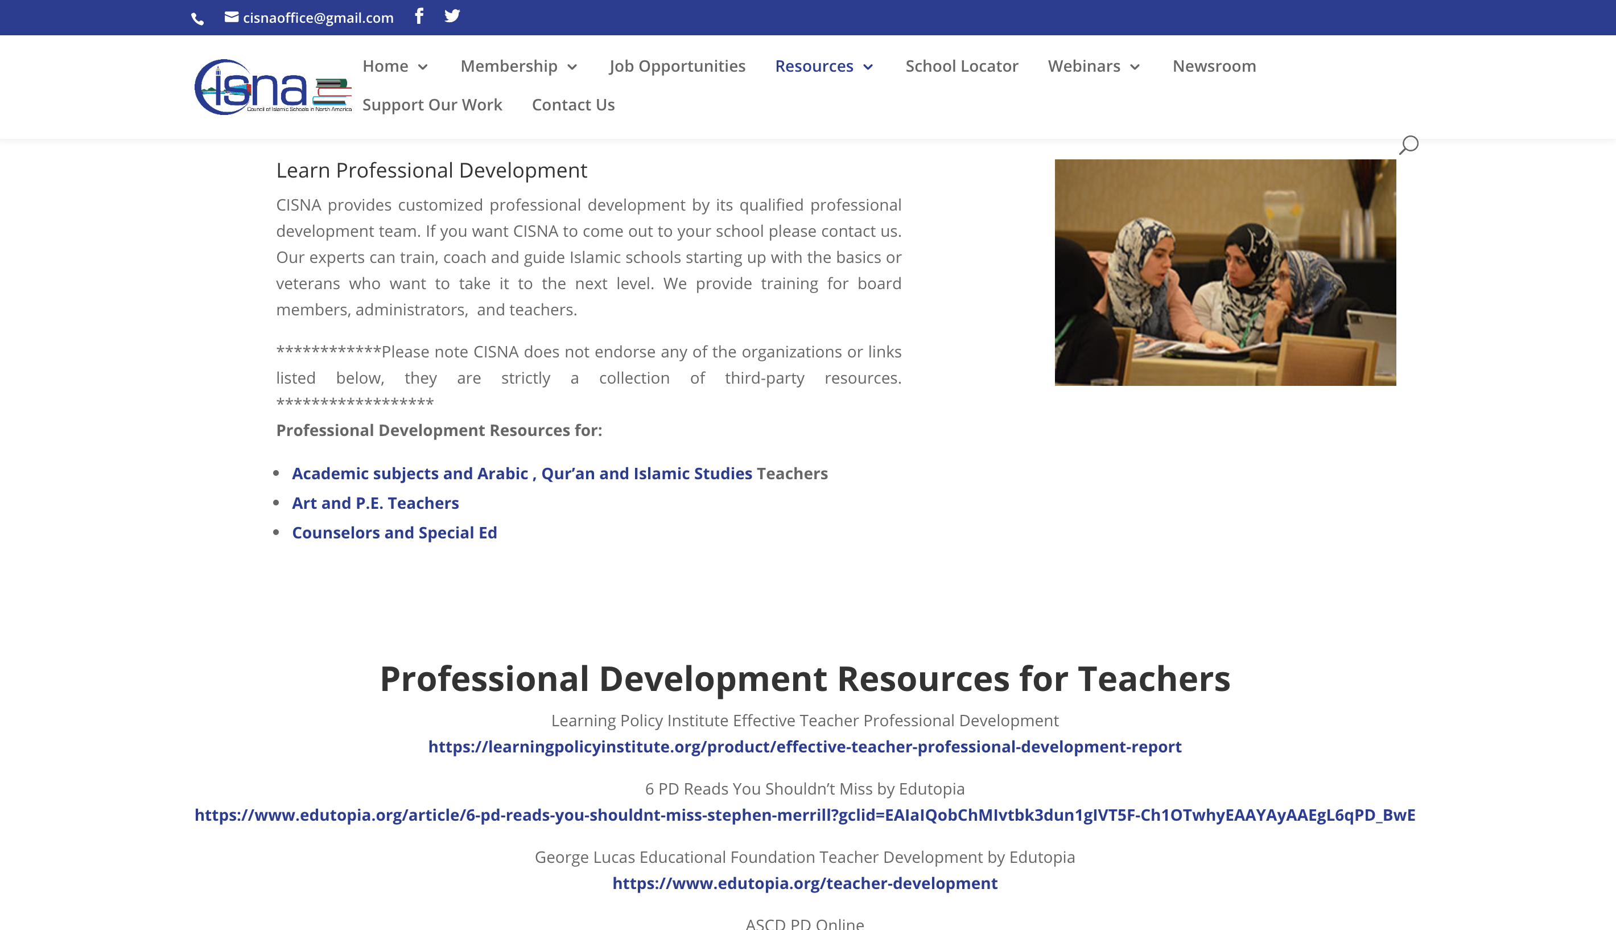Go to Contact Us page
This screenshot has width=1616, height=930.
[x=574, y=105]
